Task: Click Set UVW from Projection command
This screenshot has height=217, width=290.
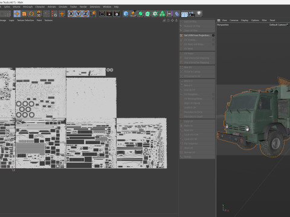Action: tap(197, 36)
